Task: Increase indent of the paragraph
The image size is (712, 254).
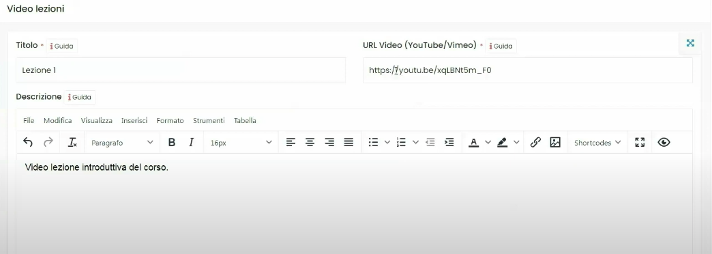Action: coord(449,143)
